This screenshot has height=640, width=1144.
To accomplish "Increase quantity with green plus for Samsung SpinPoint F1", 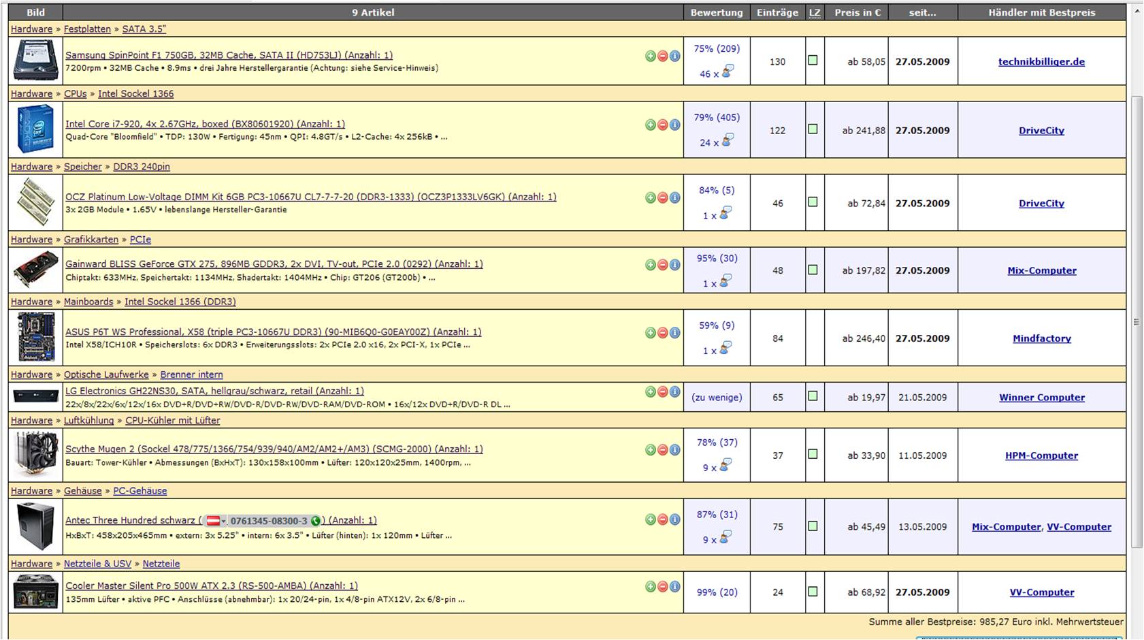I will click(x=651, y=56).
